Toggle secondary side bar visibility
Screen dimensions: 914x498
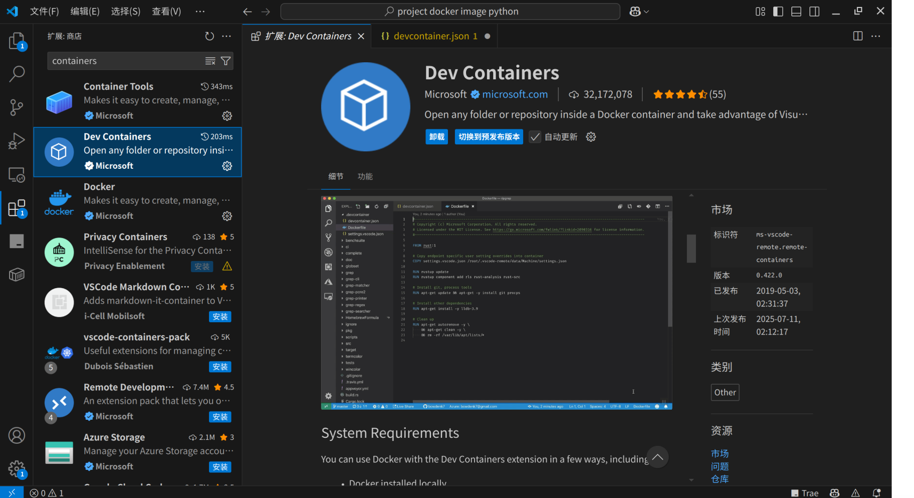coord(814,12)
